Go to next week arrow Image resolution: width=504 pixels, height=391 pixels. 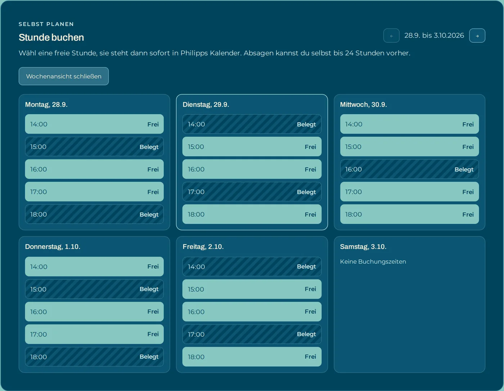(x=477, y=36)
